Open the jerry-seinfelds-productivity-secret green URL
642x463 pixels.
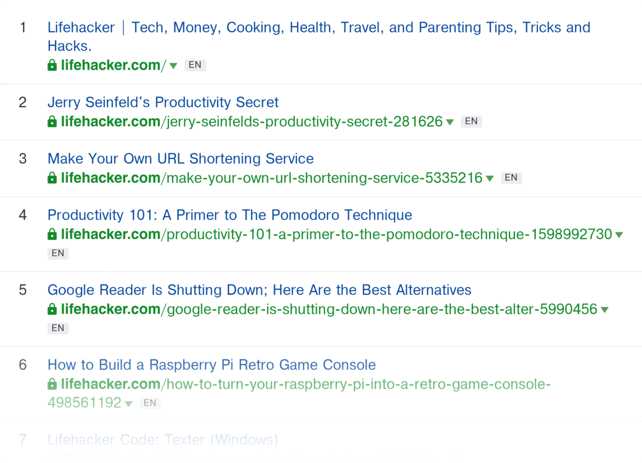pyautogui.click(x=252, y=122)
